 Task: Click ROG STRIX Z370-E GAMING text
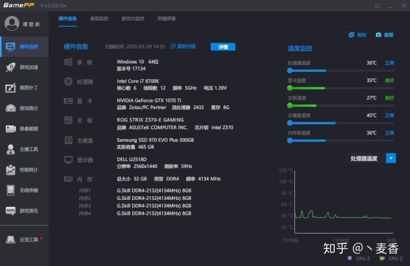(150, 120)
